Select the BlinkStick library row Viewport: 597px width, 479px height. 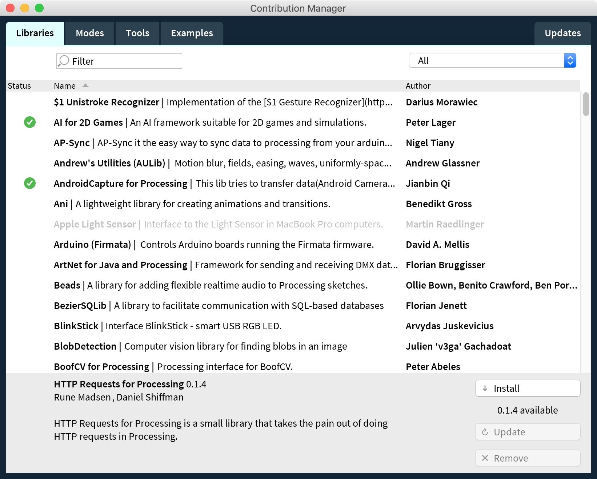pos(293,326)
